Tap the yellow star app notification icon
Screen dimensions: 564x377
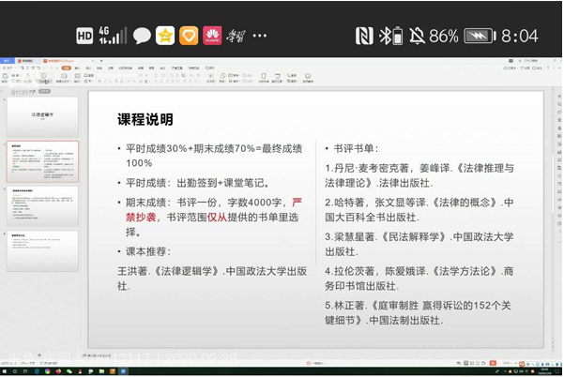click(x=165, y=36)
